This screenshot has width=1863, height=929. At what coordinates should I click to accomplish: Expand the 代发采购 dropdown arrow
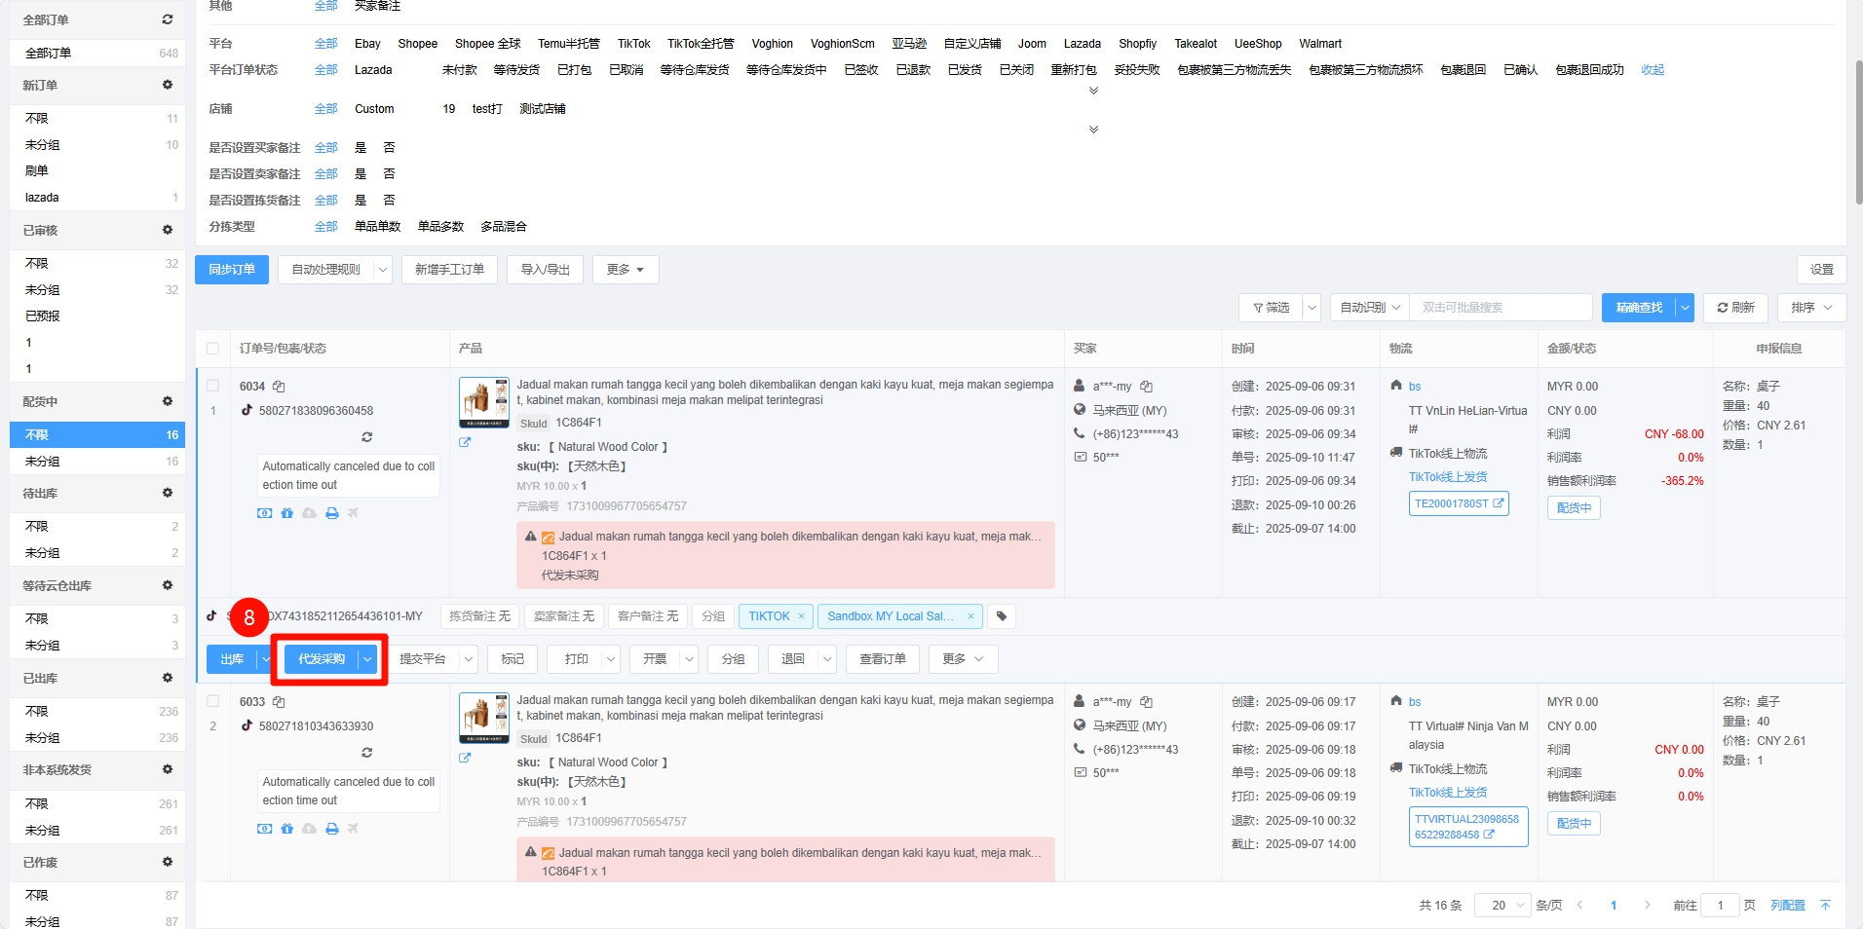click(x=367, y=659)
